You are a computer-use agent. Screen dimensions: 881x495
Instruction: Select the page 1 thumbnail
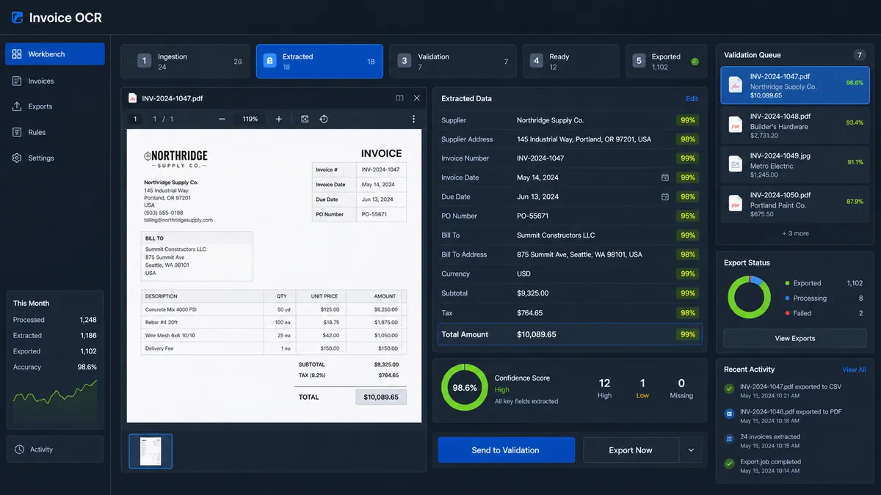[151, 451]
